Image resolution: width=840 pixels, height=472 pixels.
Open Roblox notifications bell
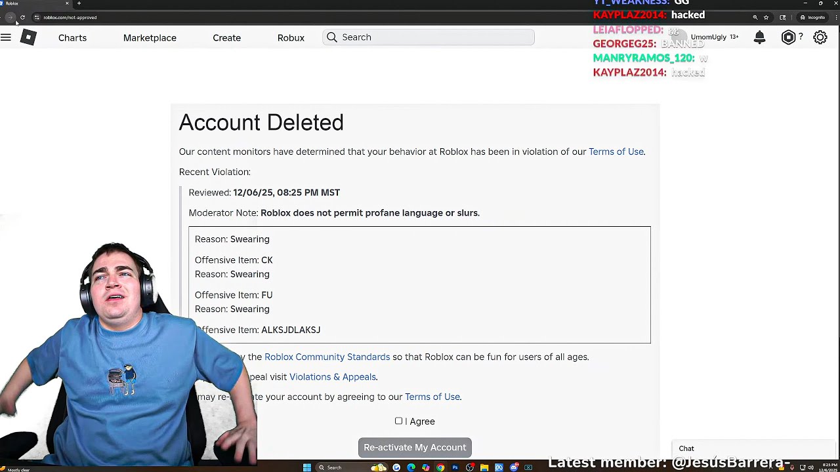pos(759,37)
